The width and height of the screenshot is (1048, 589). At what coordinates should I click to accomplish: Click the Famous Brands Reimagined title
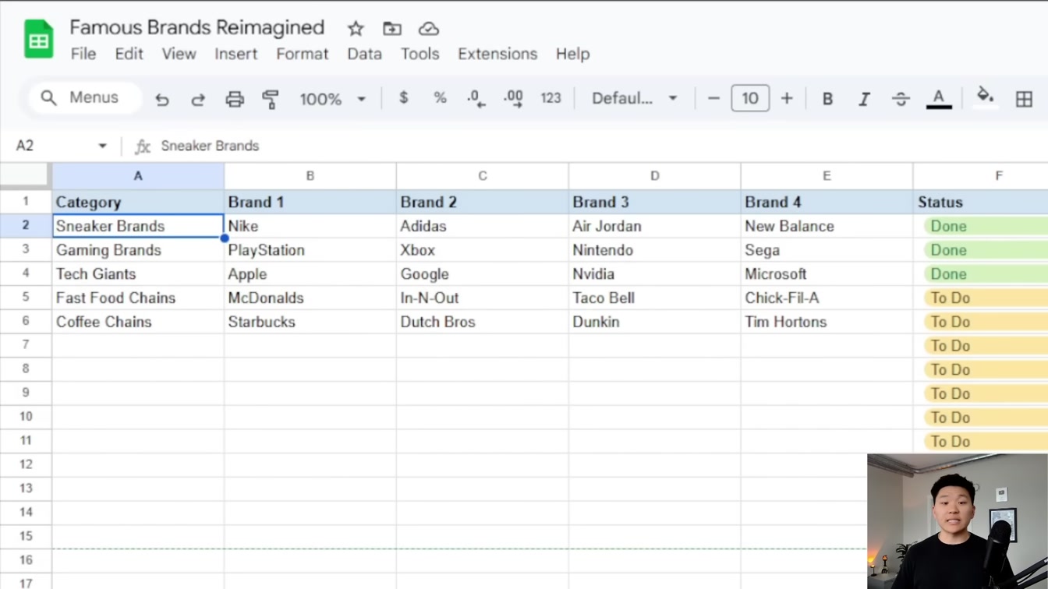point(196,27)
